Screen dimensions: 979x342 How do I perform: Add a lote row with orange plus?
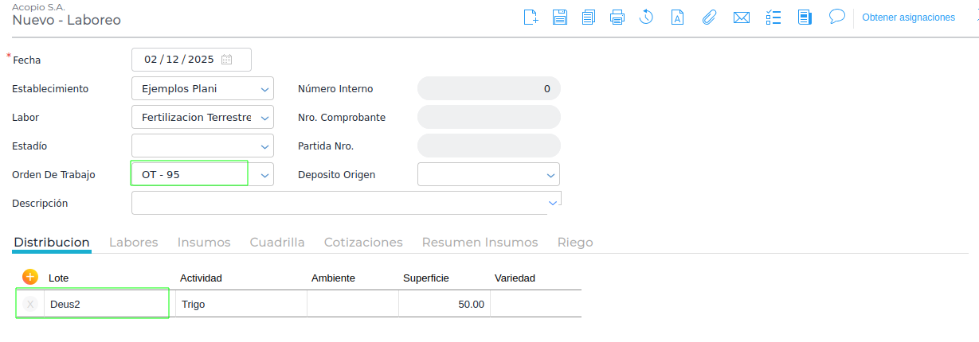pos(30,277)
